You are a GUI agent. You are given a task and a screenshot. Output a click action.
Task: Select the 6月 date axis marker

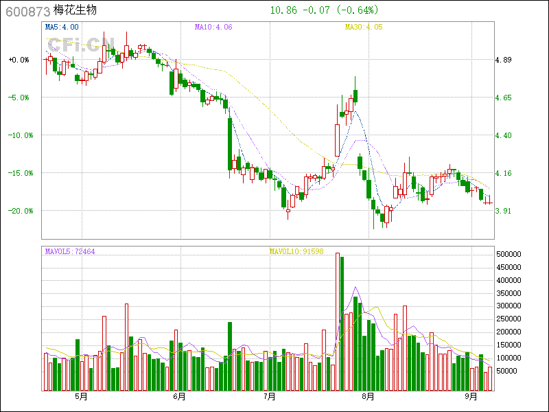click(180, 396)
